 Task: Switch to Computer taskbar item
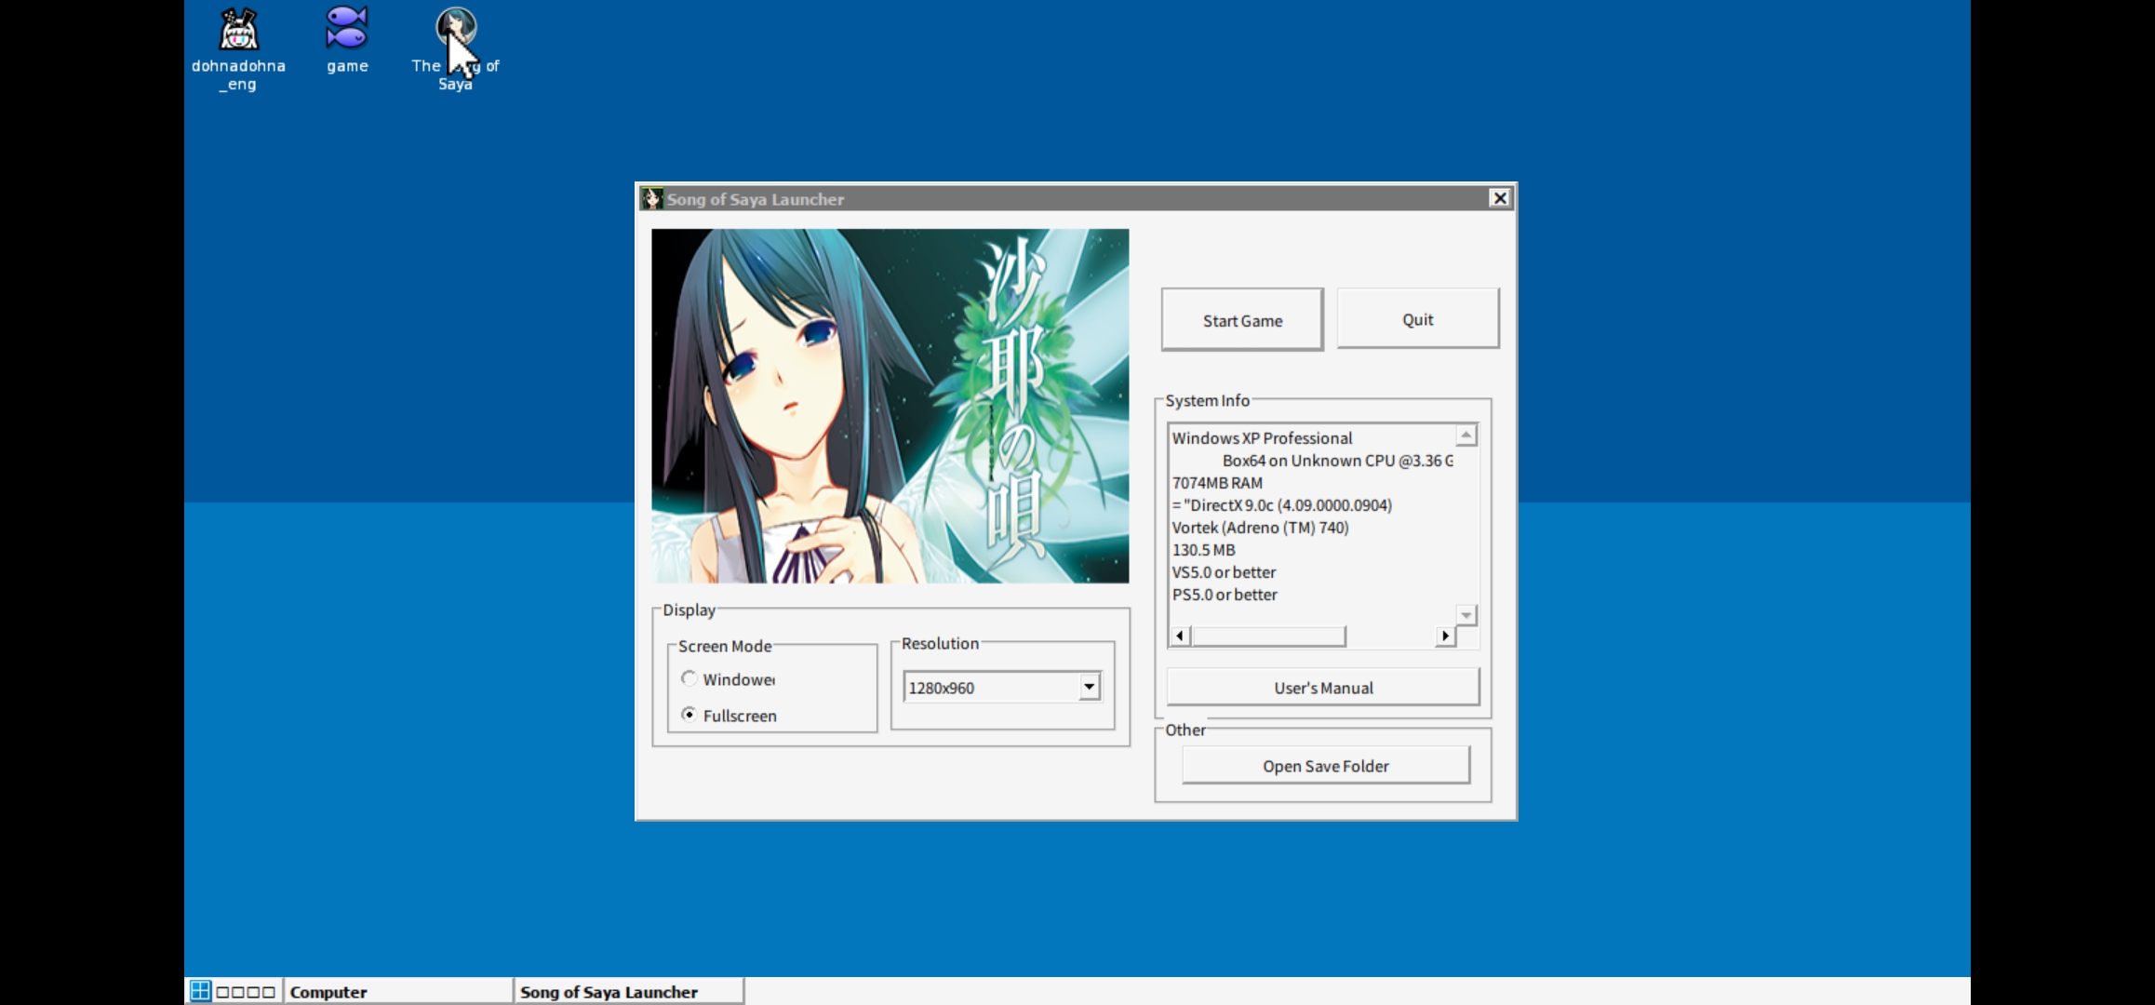397,992
